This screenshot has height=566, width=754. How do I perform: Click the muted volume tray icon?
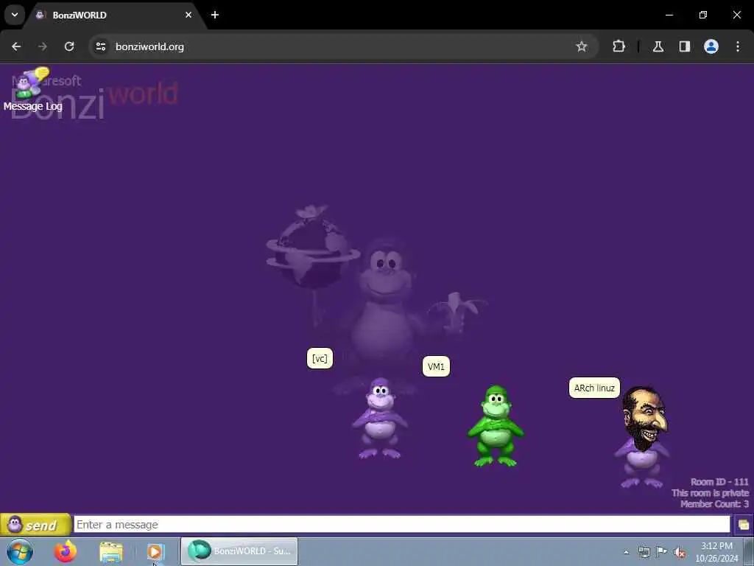point(680,553)
